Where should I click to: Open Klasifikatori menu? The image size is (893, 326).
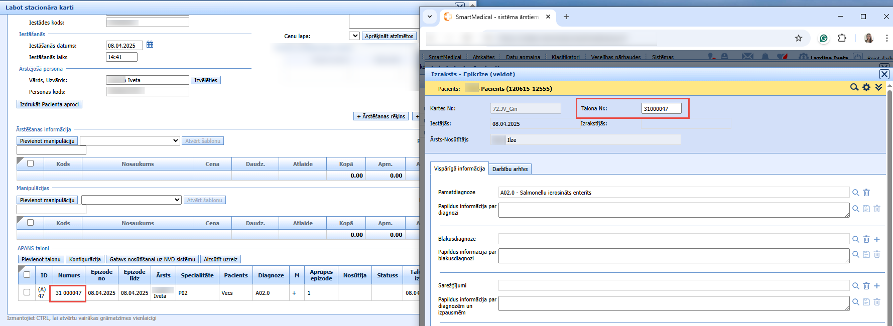click(x=565, y=57)
